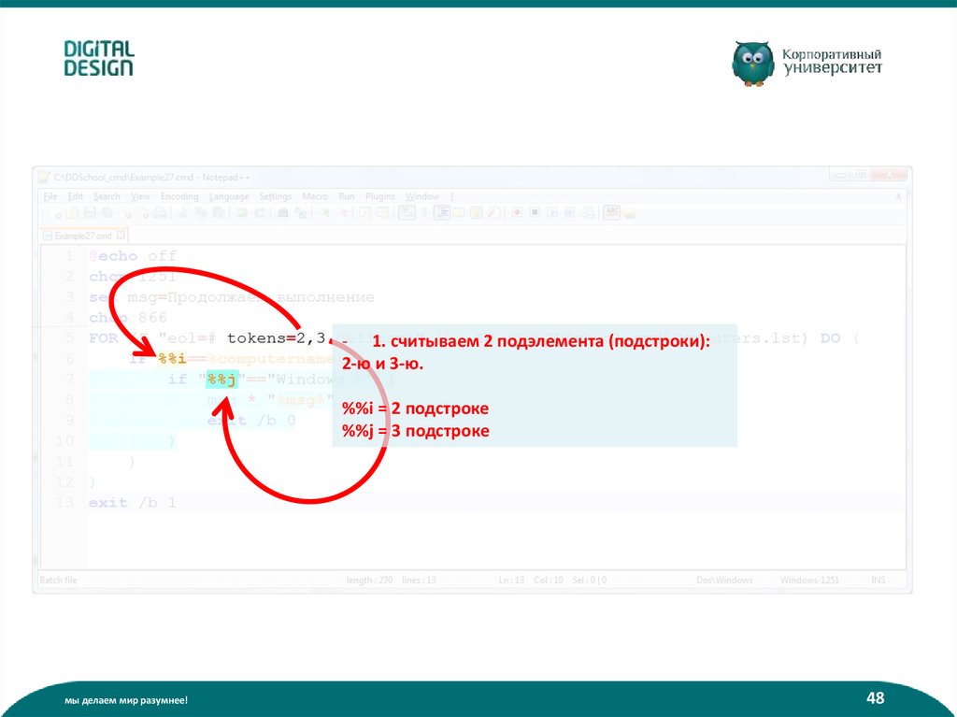This screenshot has height=717, width=957.
Task: Click the Zoom Out toolbar icon
Action: point(344,213)
